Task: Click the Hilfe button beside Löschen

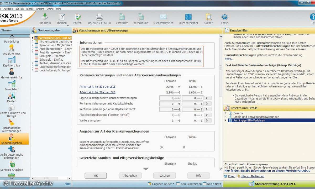Action: tap(199, 176)
